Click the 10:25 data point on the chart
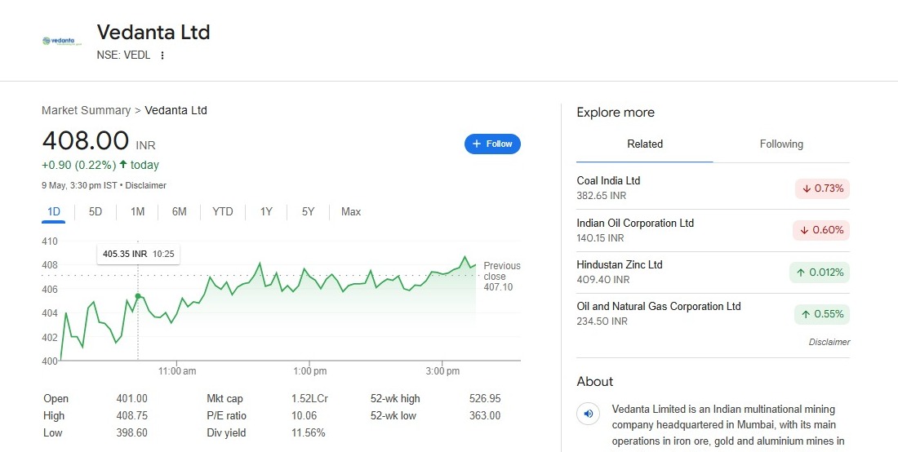The image size is (898, 452). tap(138, 296)
